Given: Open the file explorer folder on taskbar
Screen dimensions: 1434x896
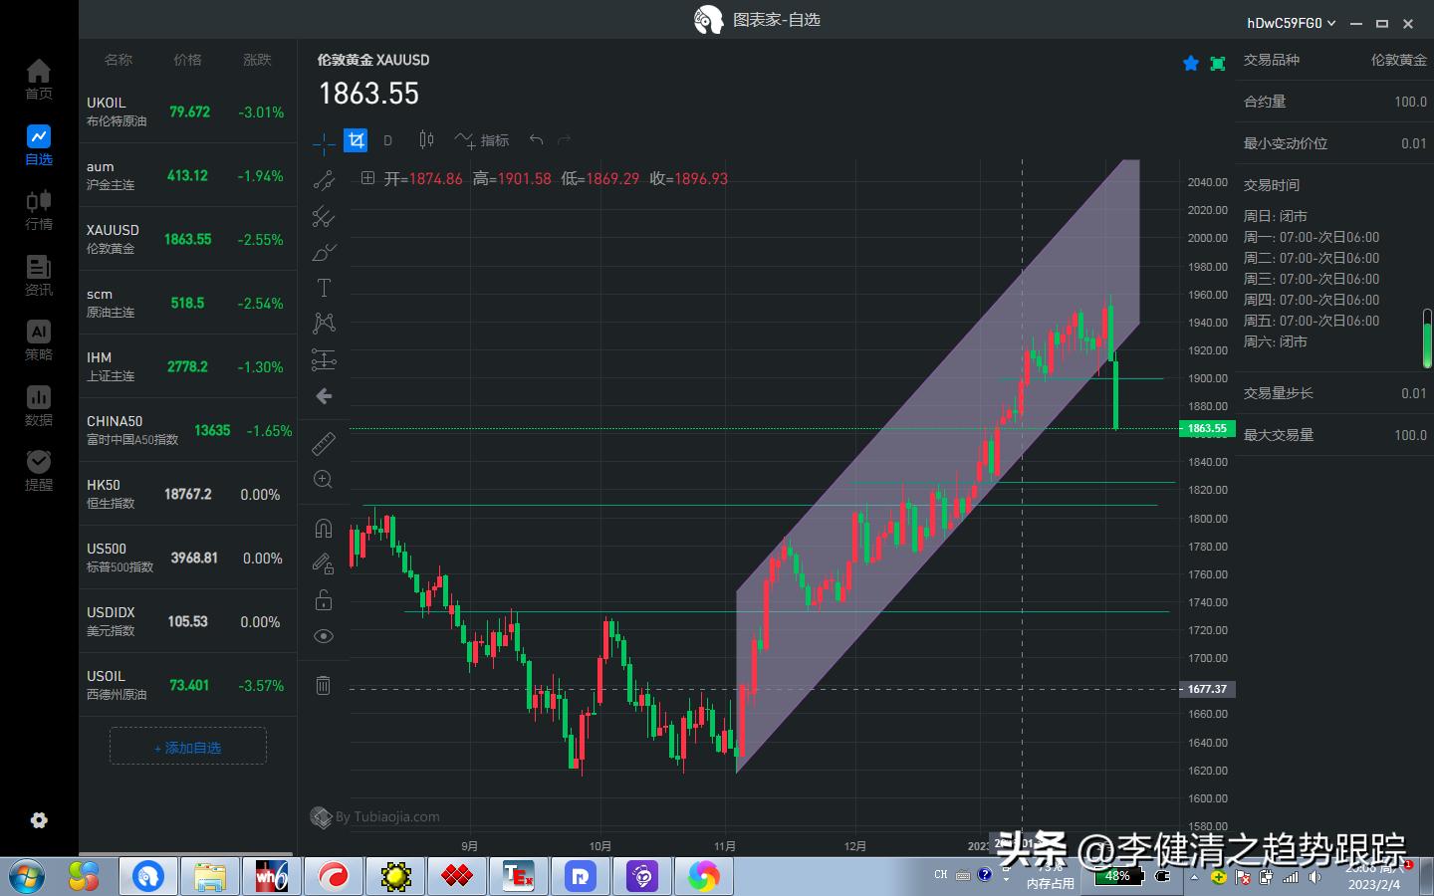Looking at the screenshot, I should coord(210,876).
